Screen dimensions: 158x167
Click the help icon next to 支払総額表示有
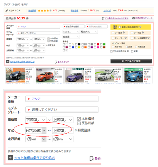[128, 51]
